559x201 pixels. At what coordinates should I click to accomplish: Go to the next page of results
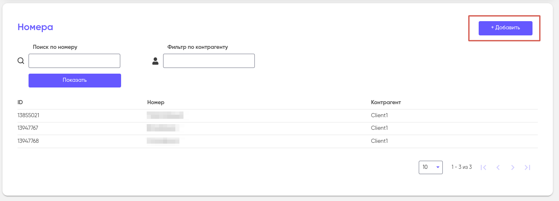point(513,167)
